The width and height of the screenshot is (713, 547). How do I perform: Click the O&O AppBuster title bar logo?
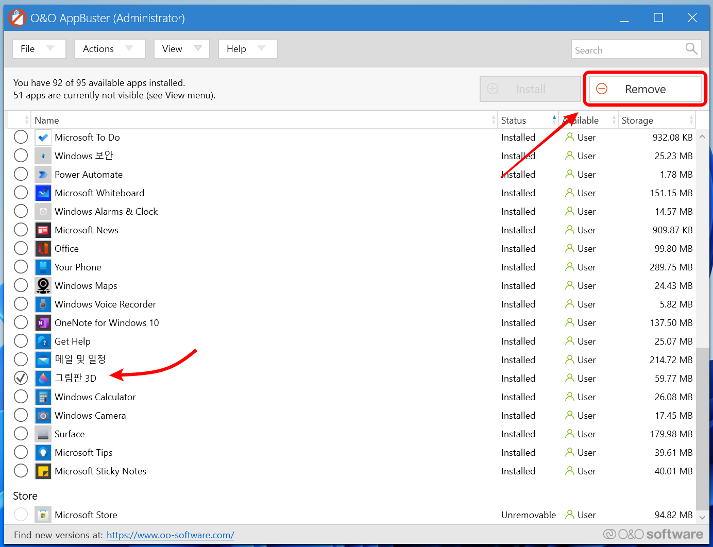tap(17, 18)
